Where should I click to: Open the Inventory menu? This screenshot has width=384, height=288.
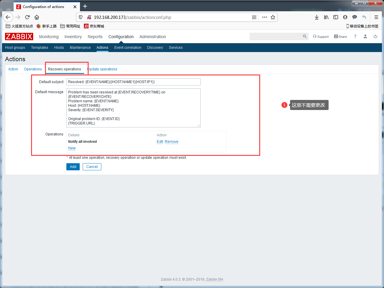point(73,37)
